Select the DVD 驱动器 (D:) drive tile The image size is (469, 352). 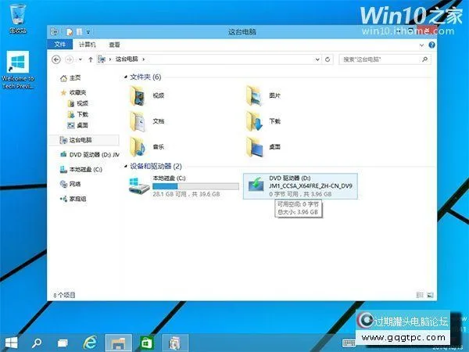(300, 186)
